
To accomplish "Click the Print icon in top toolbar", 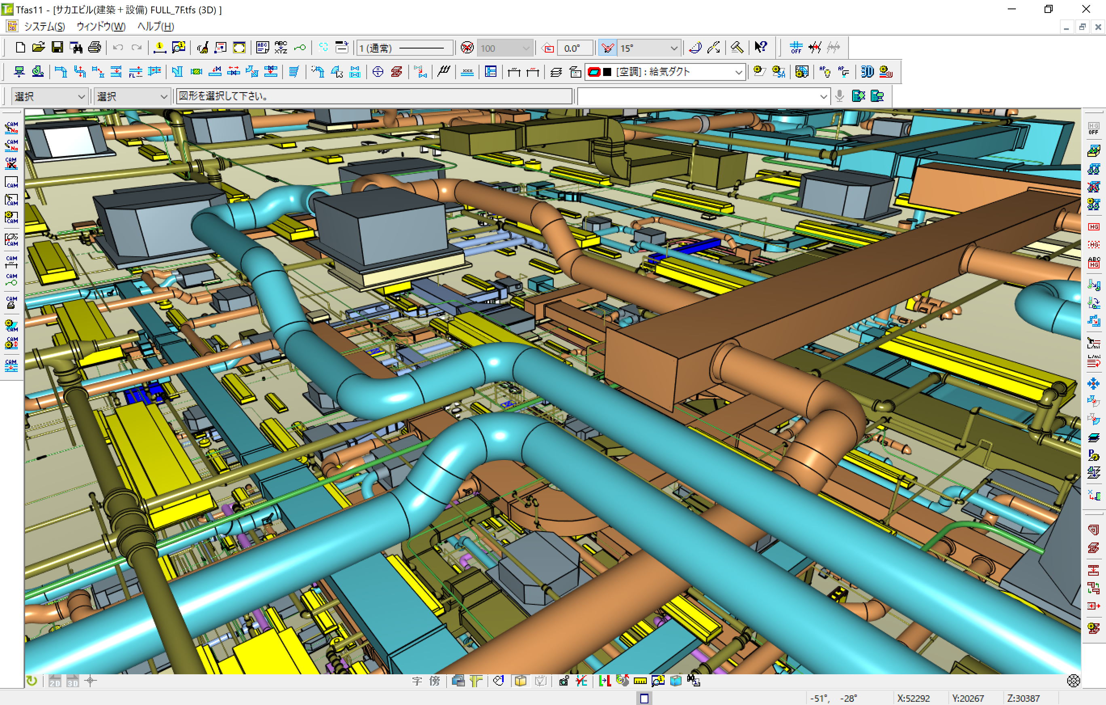I will (95, 47).
